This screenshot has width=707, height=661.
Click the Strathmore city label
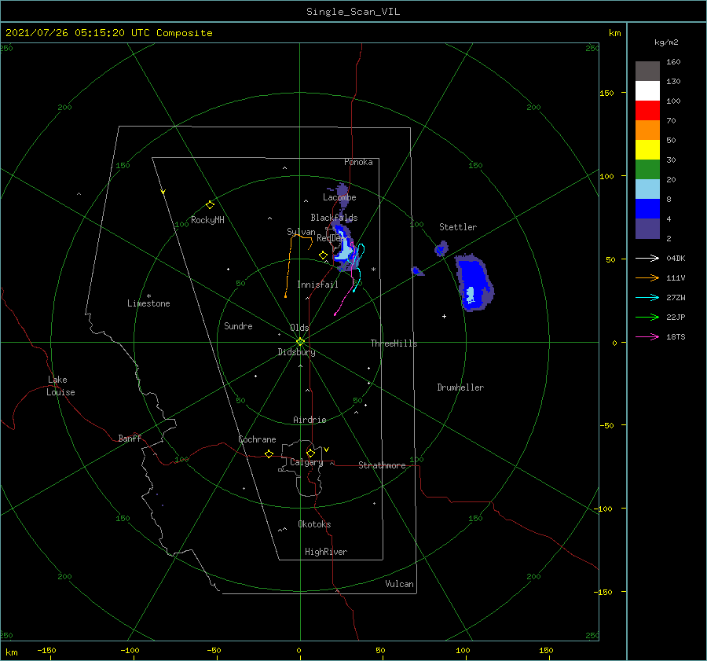[x=382, y=465]
